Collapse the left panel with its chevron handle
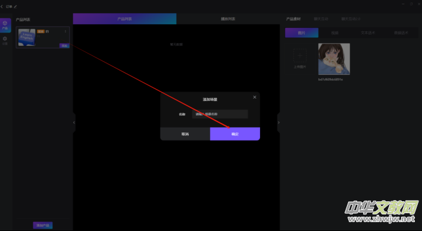This screenshot has width=422, height=231. pyautogui.click(x=74, y=122)
